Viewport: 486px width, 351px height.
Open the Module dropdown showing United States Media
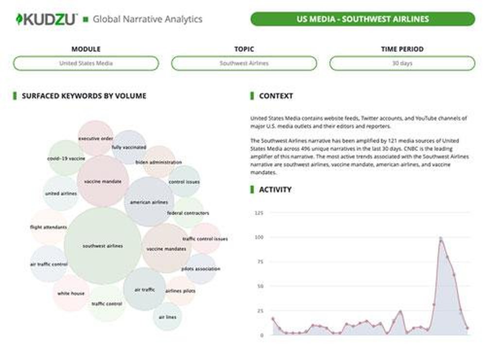[x=86, y=63]
